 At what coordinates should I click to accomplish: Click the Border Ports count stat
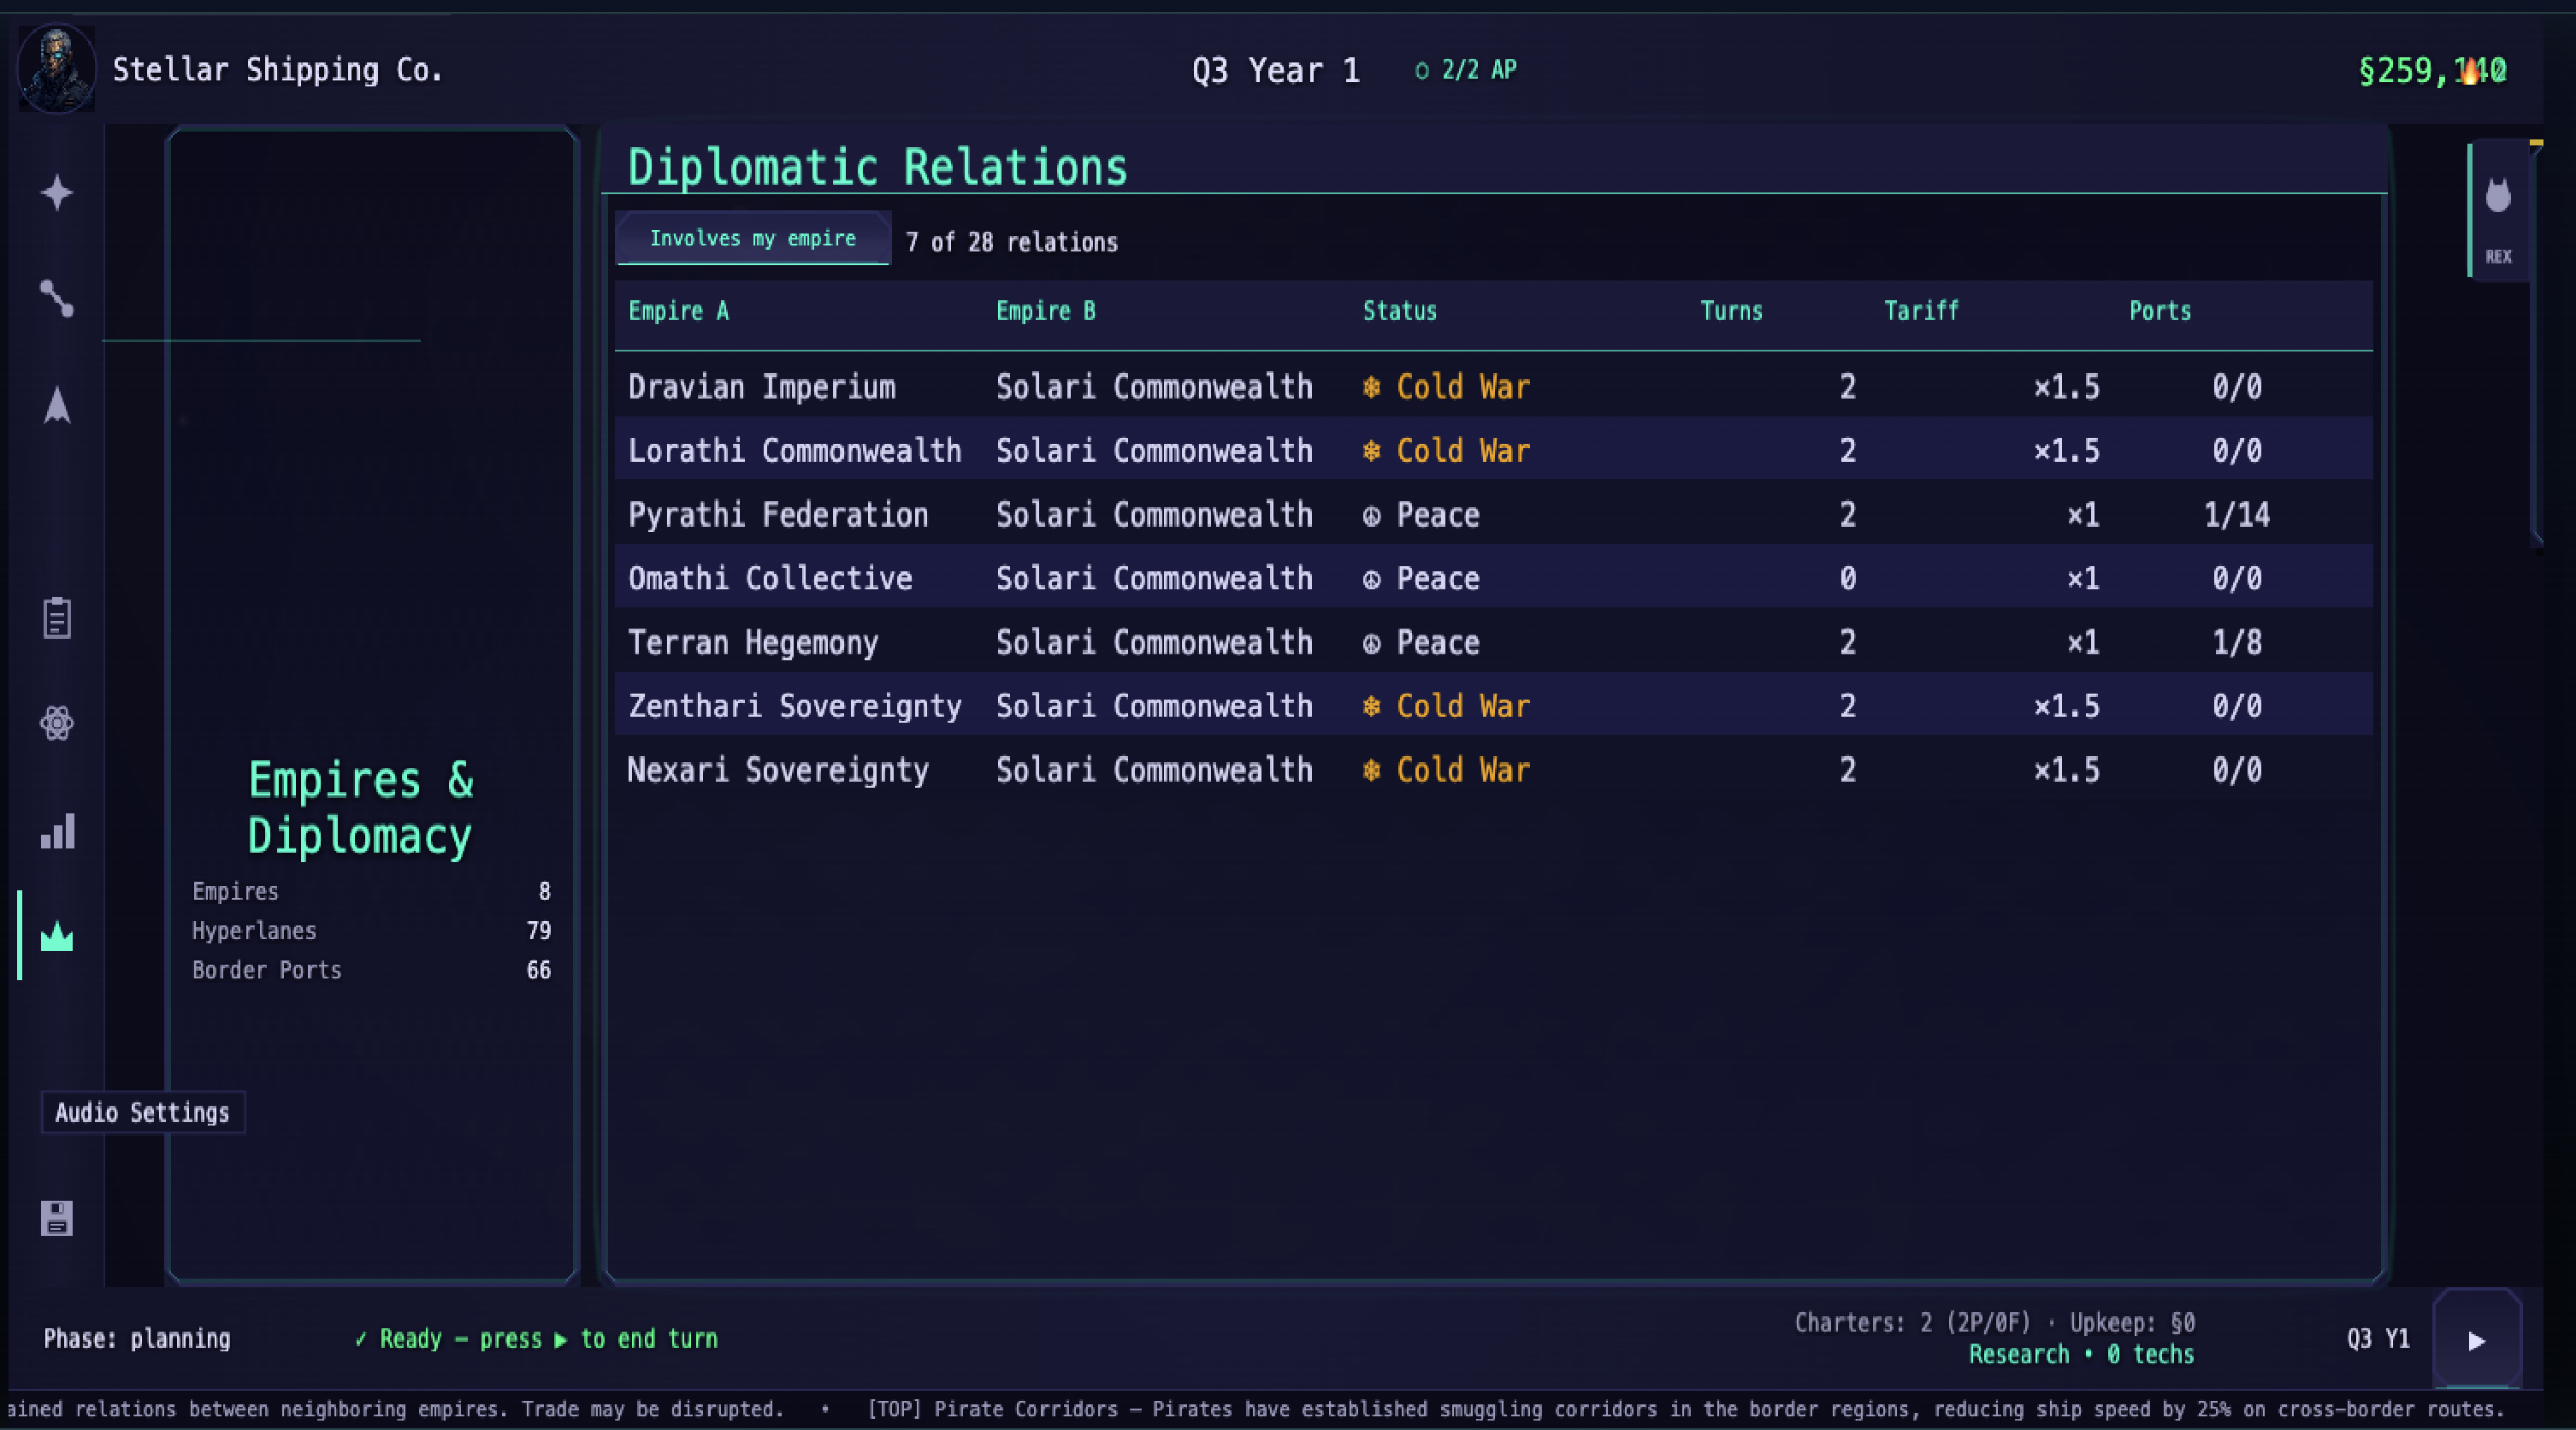[371, 970]
